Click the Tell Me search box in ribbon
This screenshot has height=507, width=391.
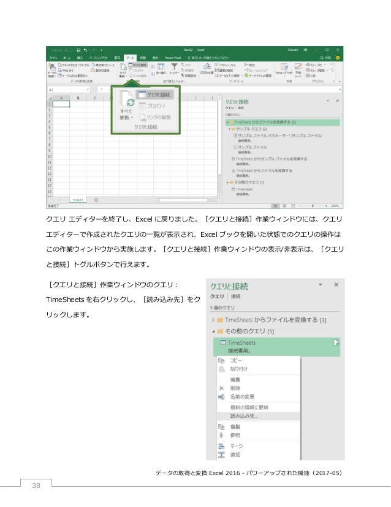point(208,58)
